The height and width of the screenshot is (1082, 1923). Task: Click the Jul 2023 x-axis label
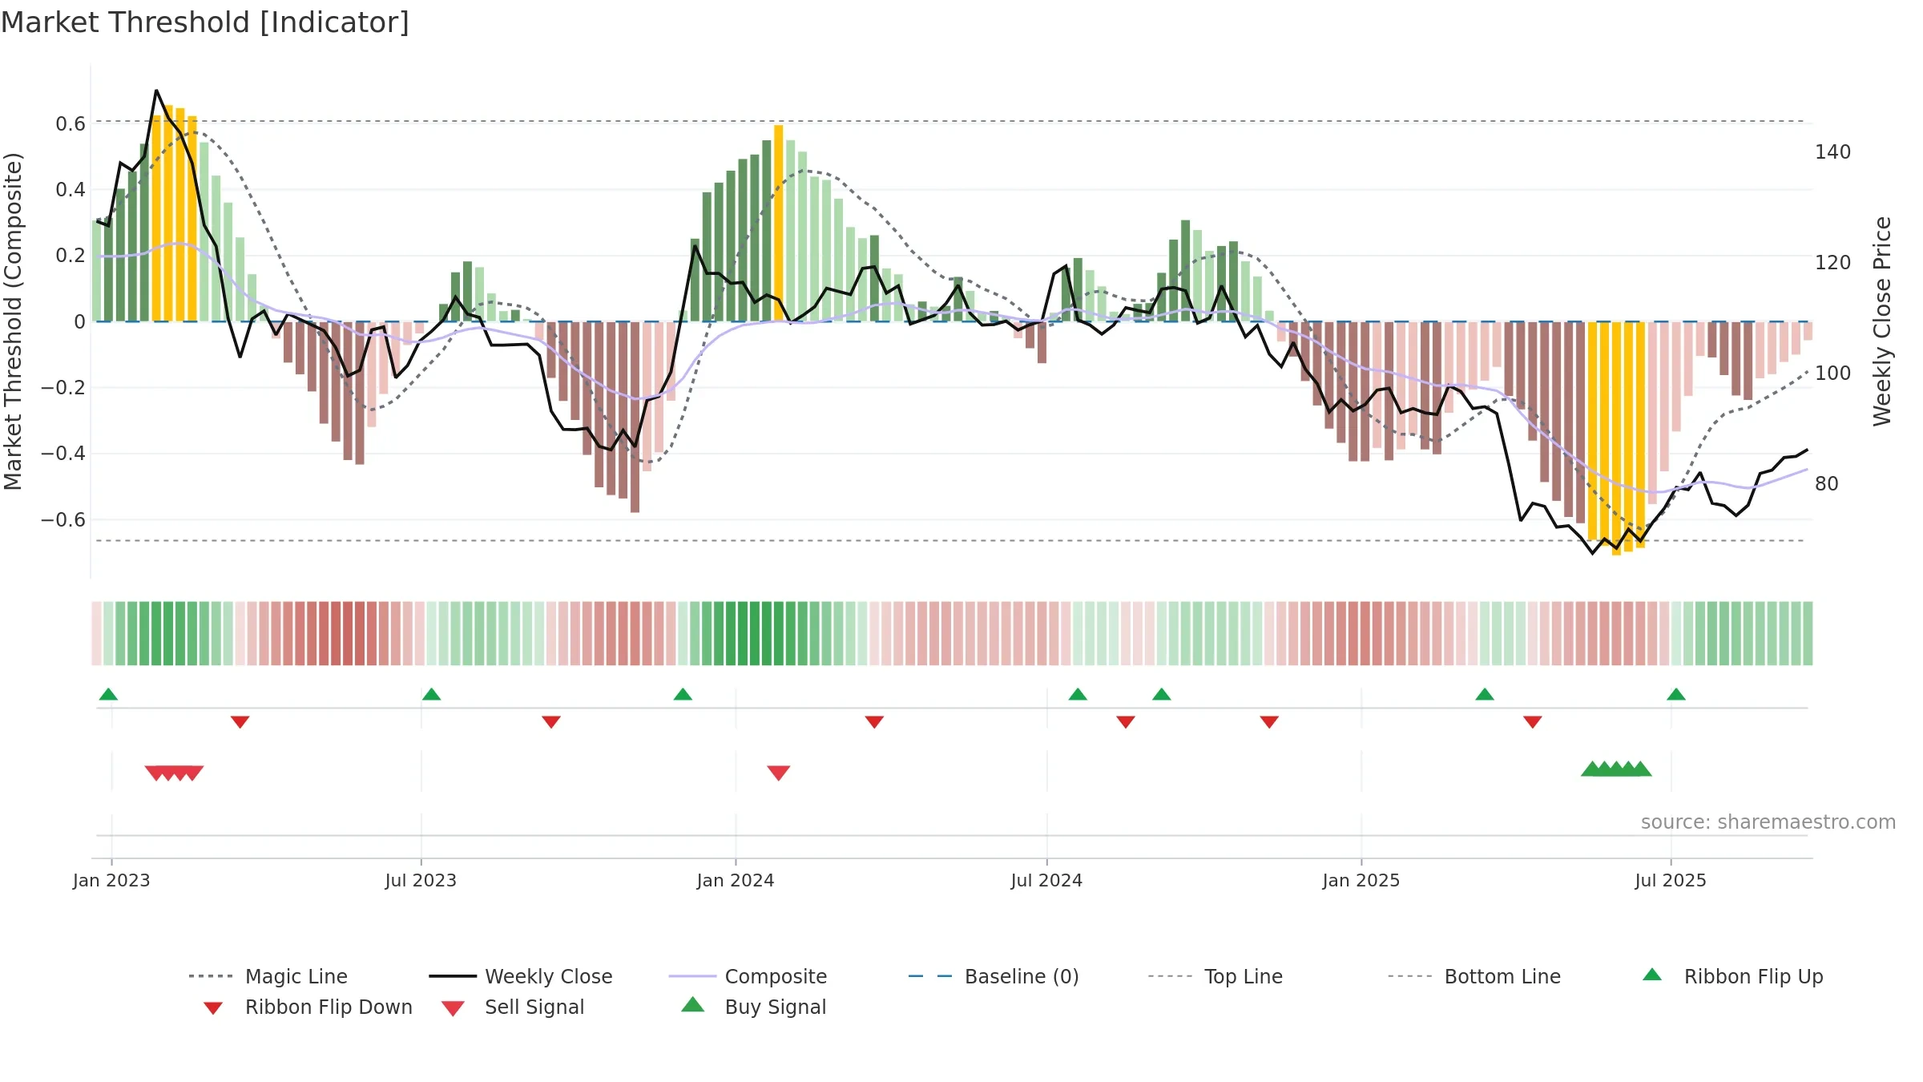coord(421,881)
